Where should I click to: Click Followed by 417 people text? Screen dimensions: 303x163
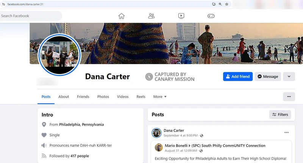click(69, 156)
